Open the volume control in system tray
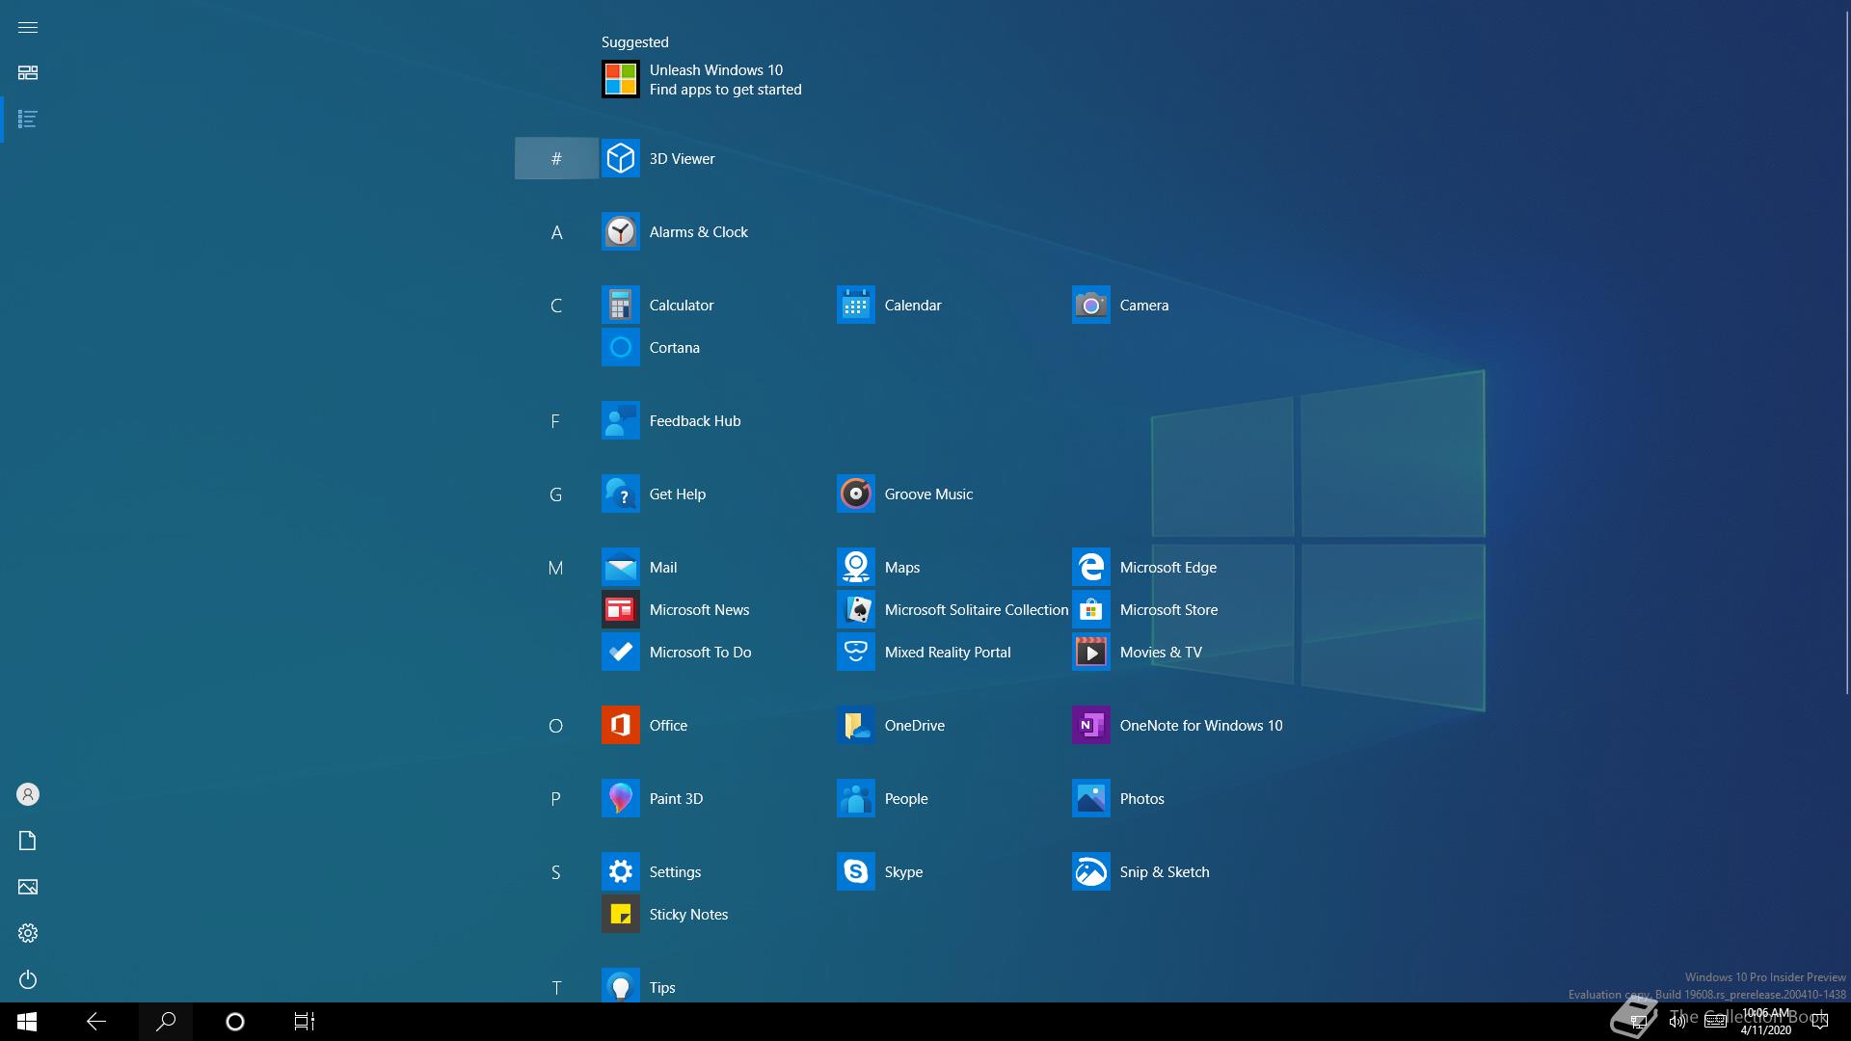The width and height of the screenshot is (1851, 1041). tap(1677, 1022)
